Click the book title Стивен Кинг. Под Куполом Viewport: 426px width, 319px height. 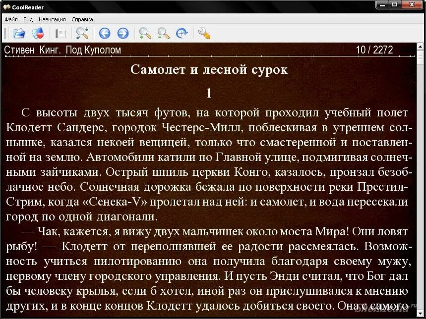pyautogui.click(x=62, y=50)
